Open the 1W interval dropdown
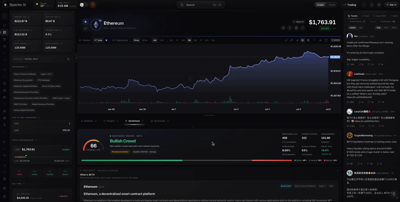 tap(214, 40)
